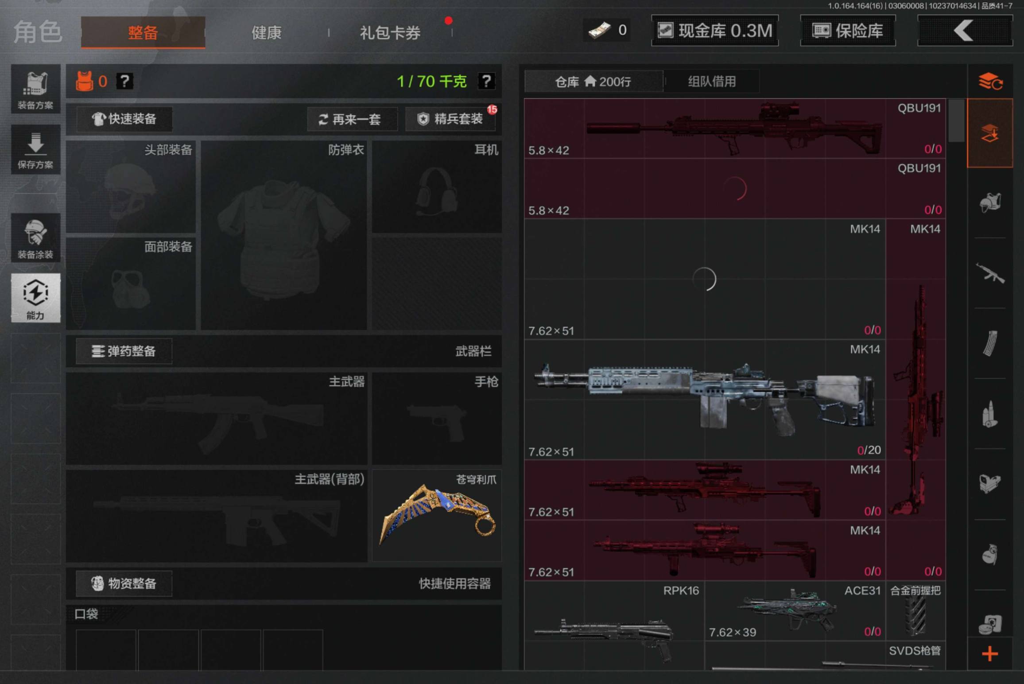Filter warehouse by ammunition bullets icon
The image size is (1024, 684).
click(990, 414)
